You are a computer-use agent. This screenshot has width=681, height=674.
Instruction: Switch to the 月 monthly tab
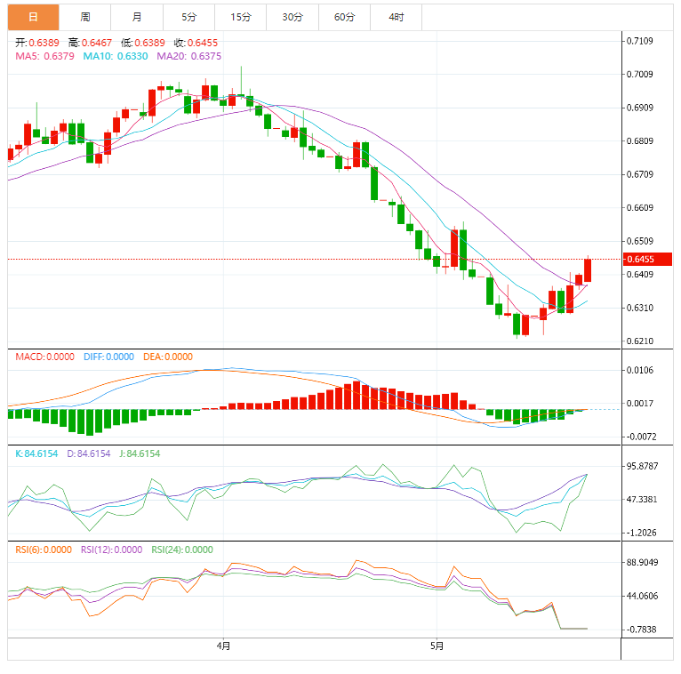[137, 17]
